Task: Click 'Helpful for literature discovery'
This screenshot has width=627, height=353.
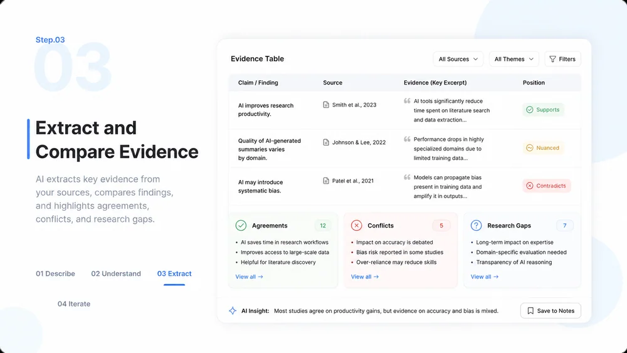Action: [x=278, y=262]
